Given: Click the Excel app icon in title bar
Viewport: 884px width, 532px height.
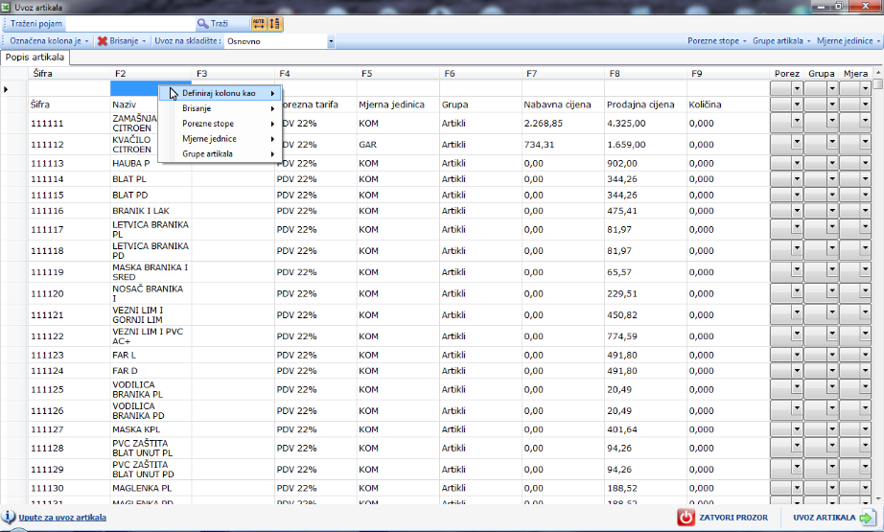Looking at the screenshot, I should pyautogui.click(x=6, y=7).
